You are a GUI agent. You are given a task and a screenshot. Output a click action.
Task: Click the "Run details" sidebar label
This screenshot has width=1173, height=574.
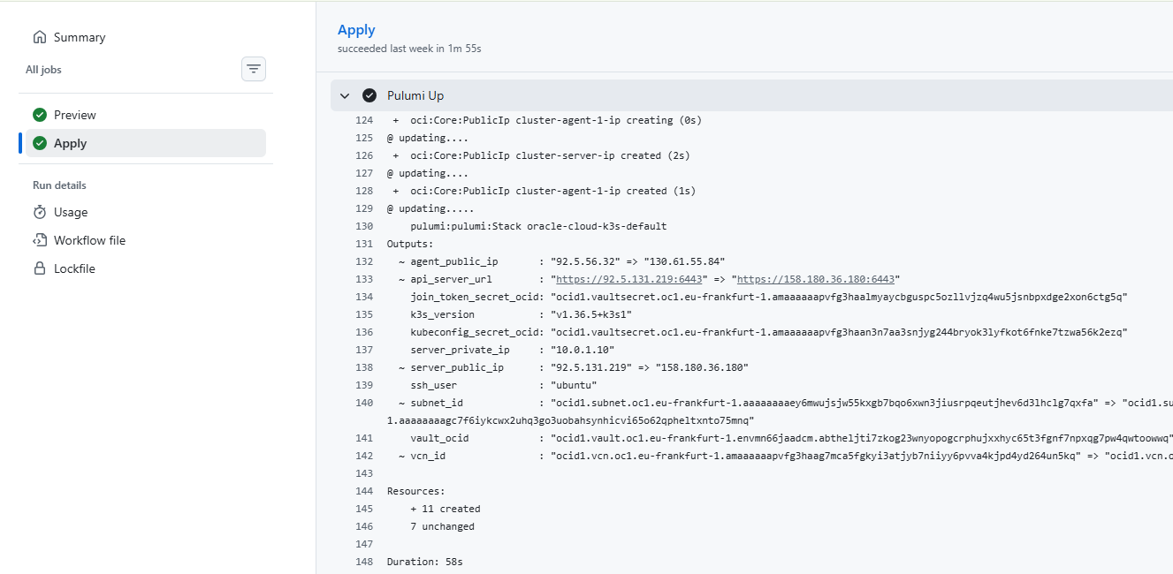click(x=59, y=185)
